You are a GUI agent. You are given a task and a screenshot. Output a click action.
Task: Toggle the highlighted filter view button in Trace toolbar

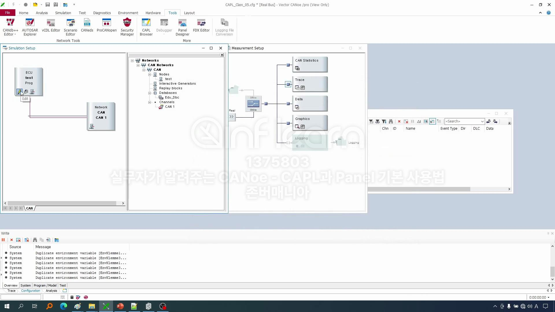click(x=432, y=121)
